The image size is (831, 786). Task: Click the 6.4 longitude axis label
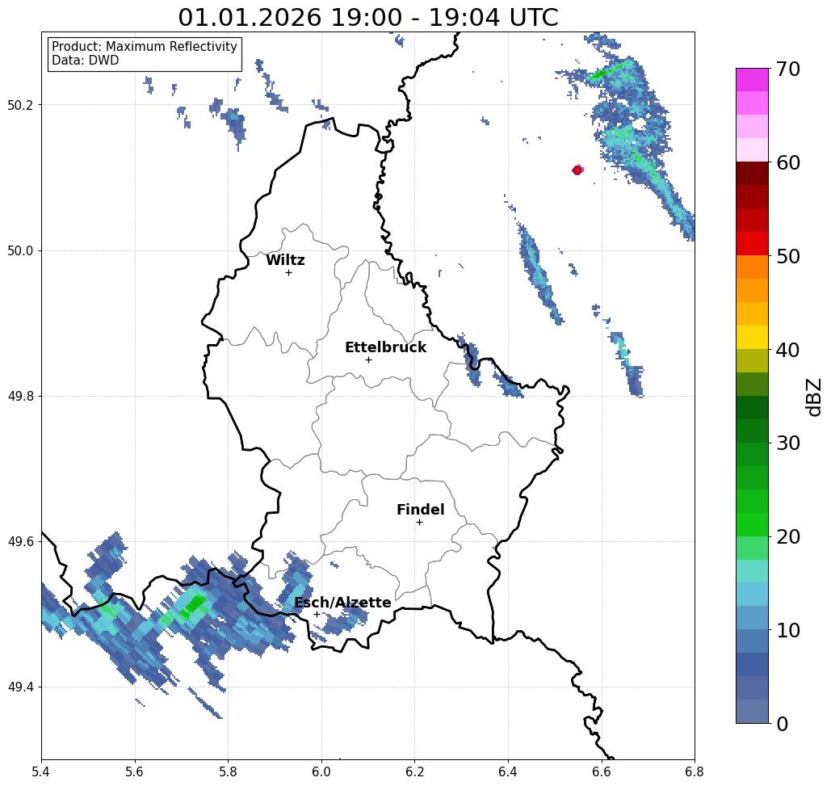click(508, 771)
